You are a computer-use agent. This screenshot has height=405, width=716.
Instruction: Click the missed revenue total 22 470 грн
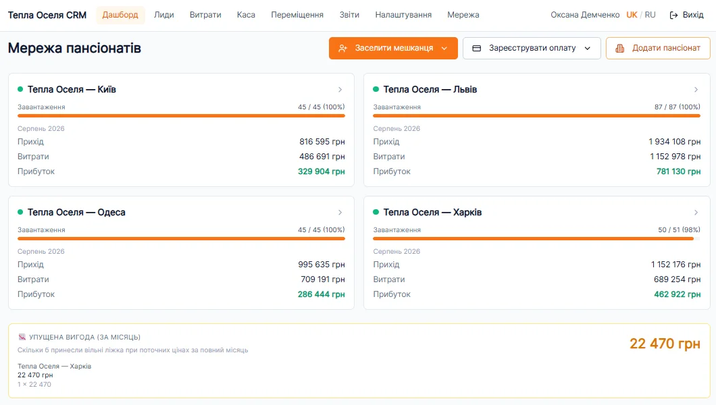(665, 344)
